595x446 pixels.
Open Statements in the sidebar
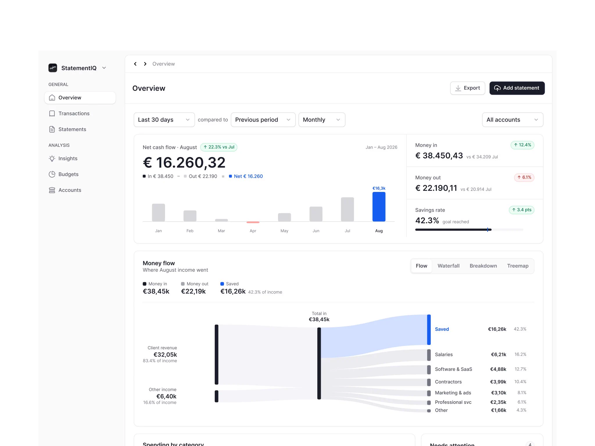[80, 129]
